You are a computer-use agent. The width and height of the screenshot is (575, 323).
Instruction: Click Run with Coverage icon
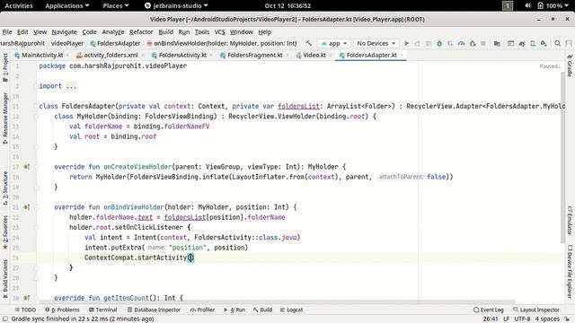click(x=450, y=43)
